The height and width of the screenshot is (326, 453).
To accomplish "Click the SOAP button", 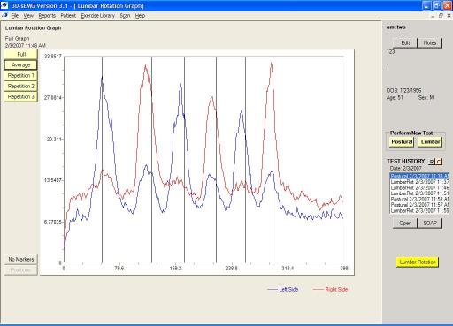I will pos(430,223).
